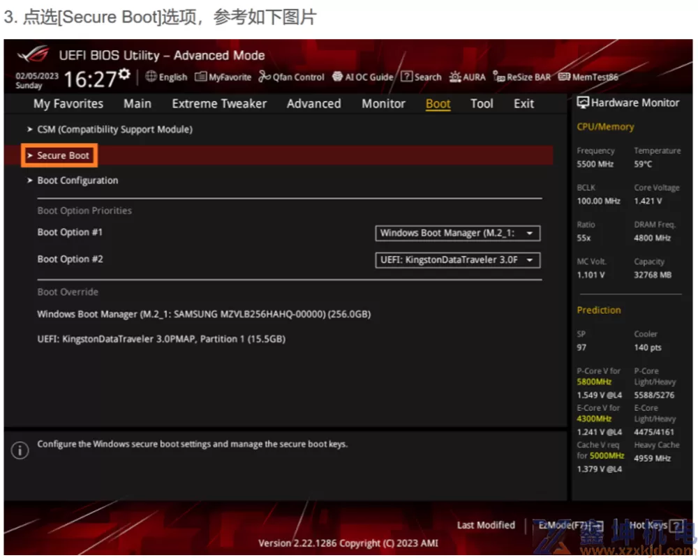Open AURA lighting settings
The height and width of the screenshot is (560, 698).
[x=468, y=77]
